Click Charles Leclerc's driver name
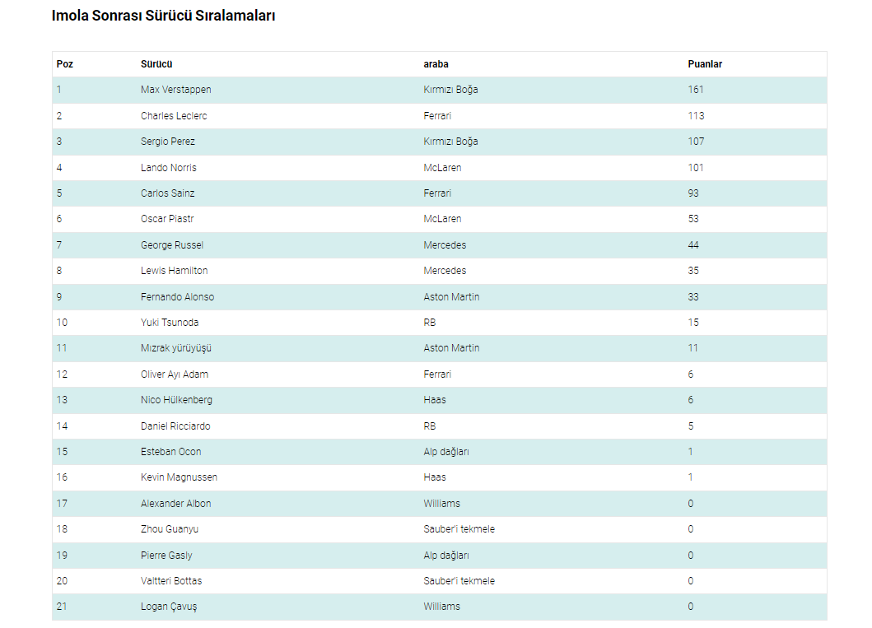This screenshot has width=872, height=628. [174, 116]
